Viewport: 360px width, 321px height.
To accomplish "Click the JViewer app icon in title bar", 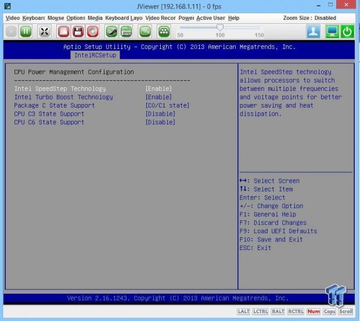I will [8, 6].
